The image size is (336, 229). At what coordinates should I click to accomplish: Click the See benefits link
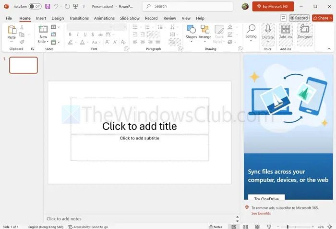[261, 213]
